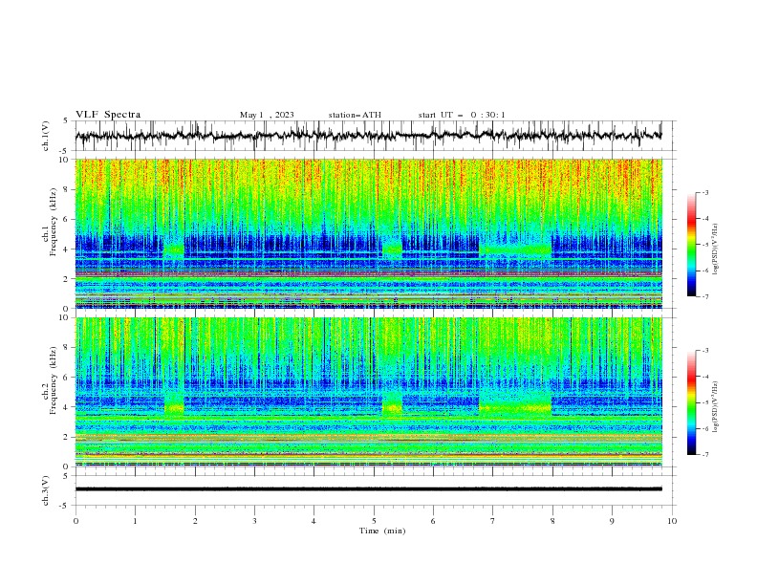The width and height of the screenshot is (757, 585).
Task: Click the "-3" tick on ch.1 colorbar
Action: coord(704,192)
